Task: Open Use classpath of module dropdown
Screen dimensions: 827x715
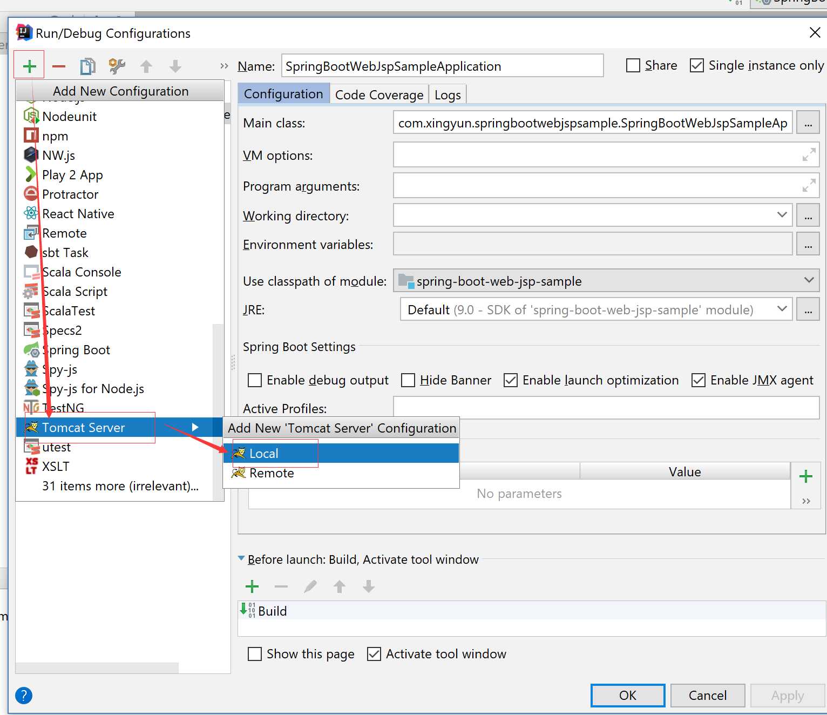Action: click(607, 280)
